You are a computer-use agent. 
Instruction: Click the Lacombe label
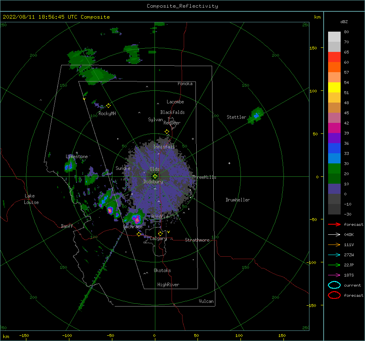pos(175,102)
